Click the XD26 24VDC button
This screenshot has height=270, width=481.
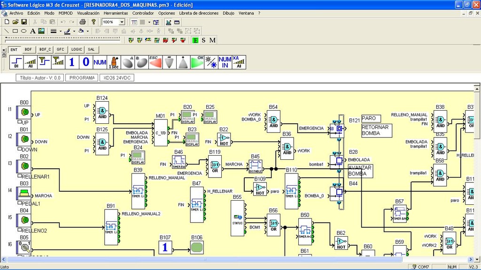[x=117, y=78]
